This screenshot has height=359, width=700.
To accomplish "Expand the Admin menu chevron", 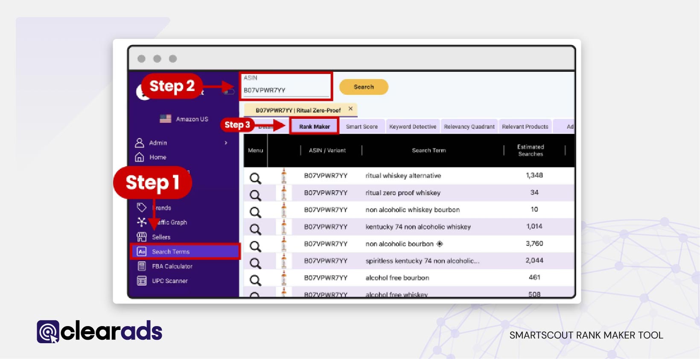I will point(226,143).
